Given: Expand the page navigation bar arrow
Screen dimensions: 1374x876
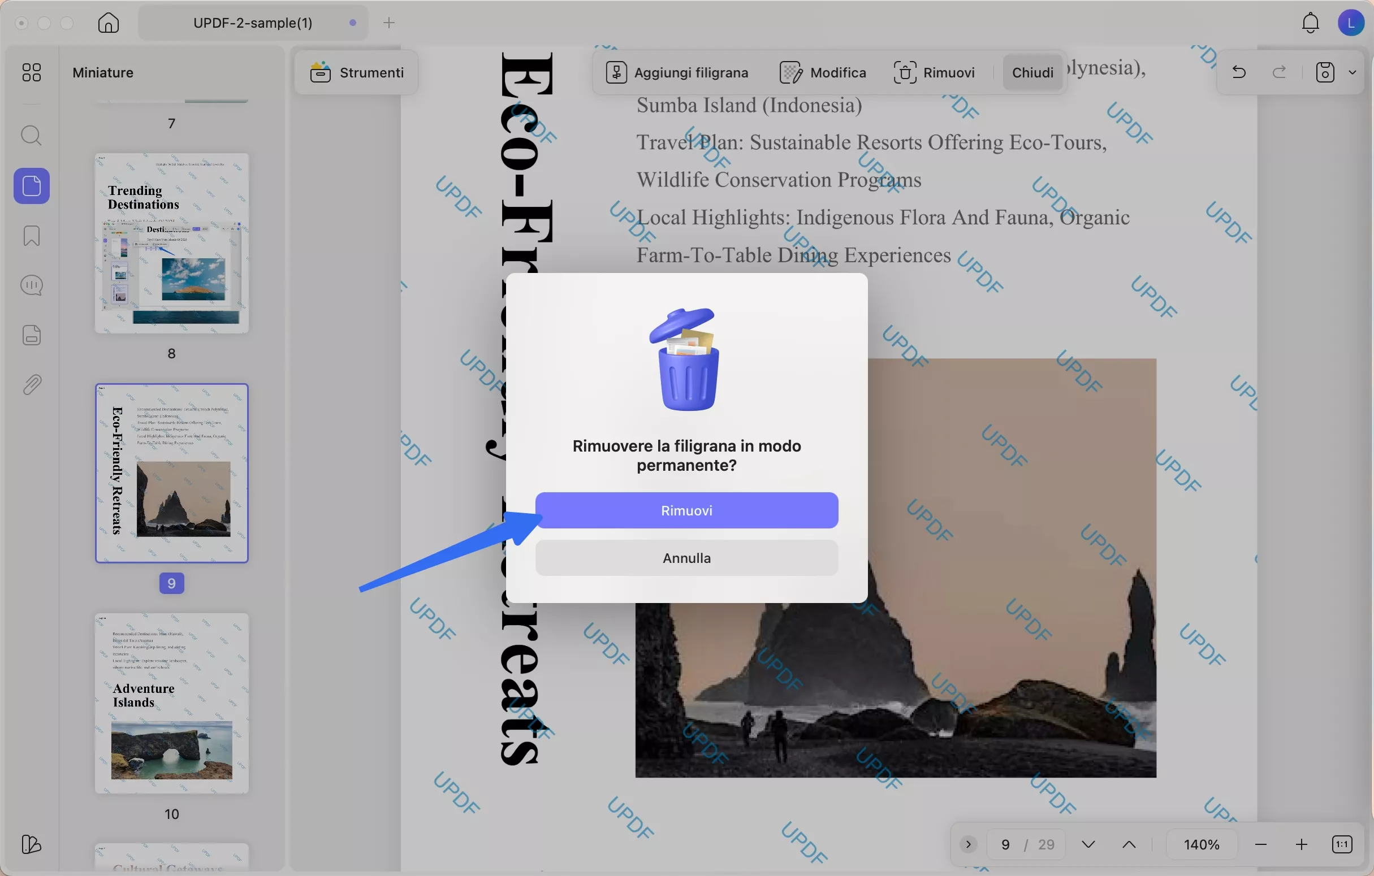Looking at the screenshot, I should tap(969, 844).
